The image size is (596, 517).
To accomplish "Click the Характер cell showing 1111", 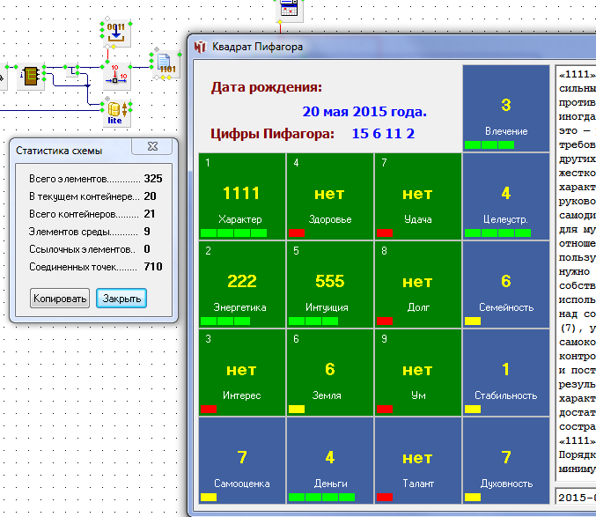I will coord(242,196).
